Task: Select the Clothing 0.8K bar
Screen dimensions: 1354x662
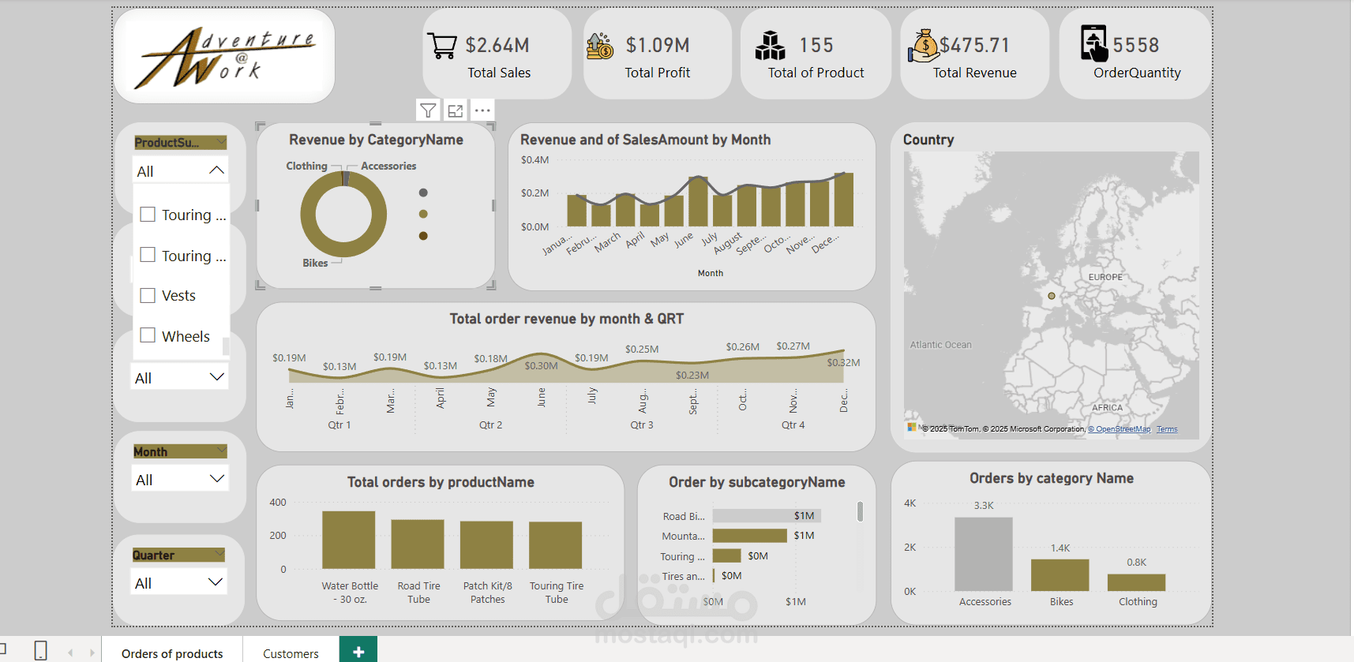Action: [x=1137, y=583]
